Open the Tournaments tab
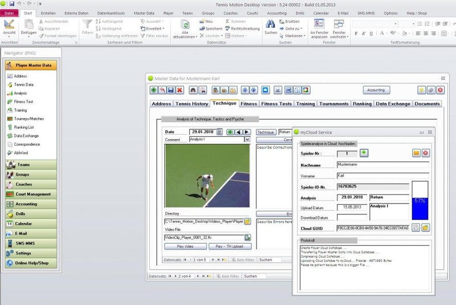This screenshot has height=305, width=456. [x=333, y=104]
